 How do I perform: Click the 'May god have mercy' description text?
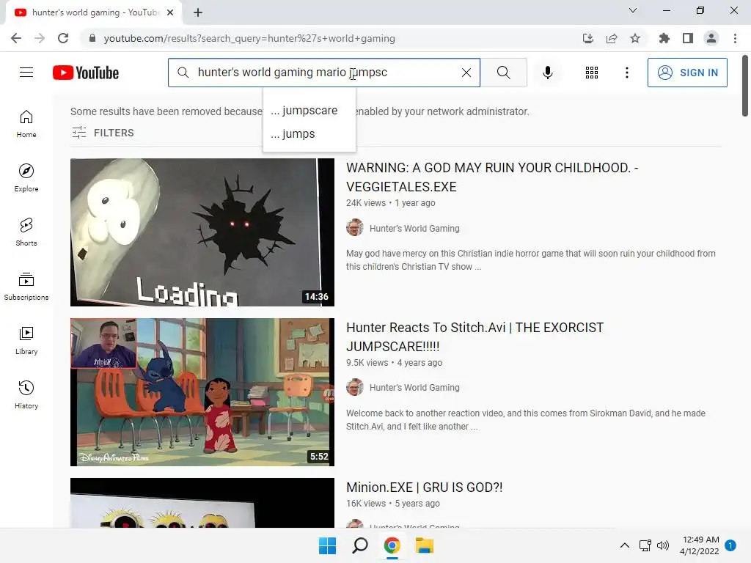(x=531, y=260)
